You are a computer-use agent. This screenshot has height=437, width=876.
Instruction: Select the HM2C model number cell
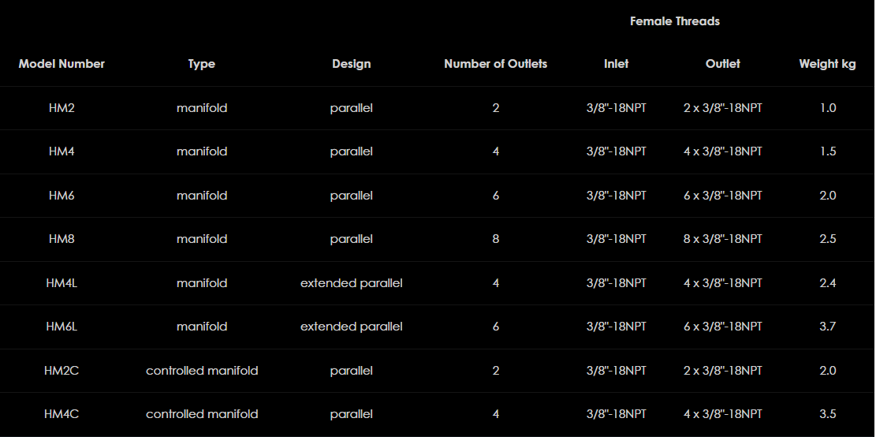(62, 371)
